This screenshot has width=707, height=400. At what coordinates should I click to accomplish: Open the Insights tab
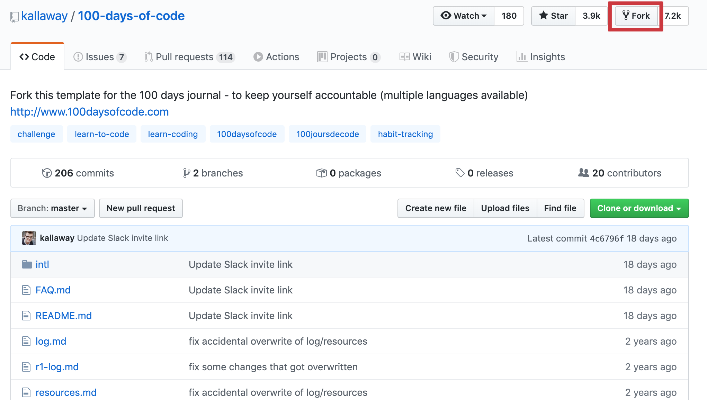(x=540, y=57)
